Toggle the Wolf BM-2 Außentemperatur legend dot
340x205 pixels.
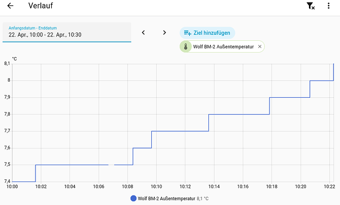click(x=134, y=198)
